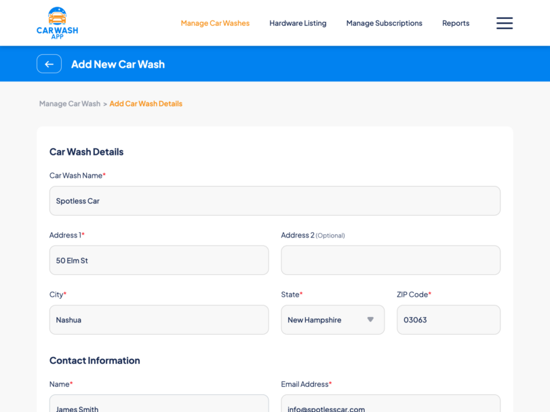The width and height of the screenshot is (550, 412).
Task: Click the empty Address 2 field
Action: [391, 260]
